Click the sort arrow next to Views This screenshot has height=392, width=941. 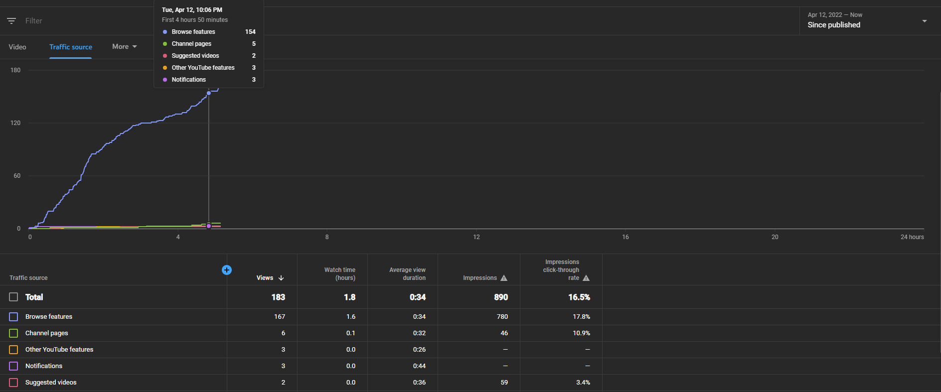[281, 278]
